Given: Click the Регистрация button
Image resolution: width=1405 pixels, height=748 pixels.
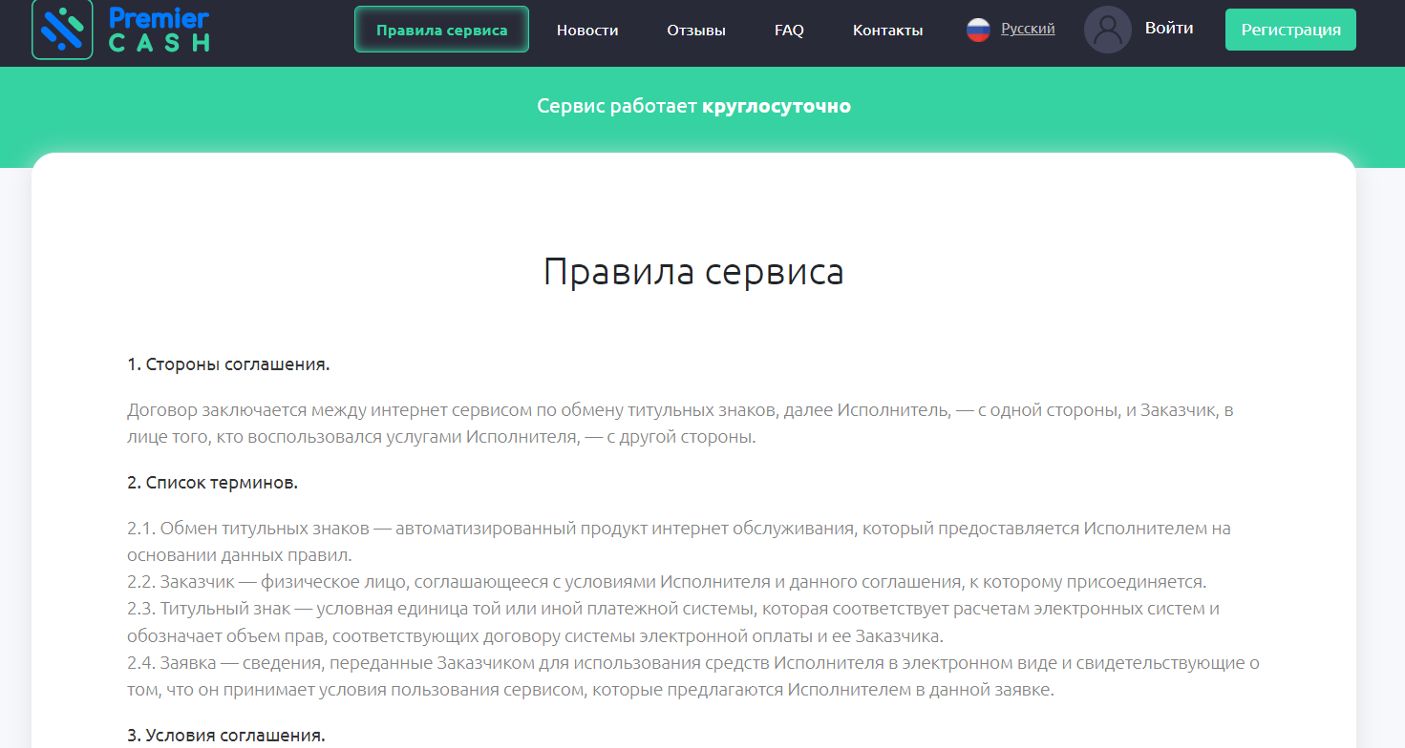Looking at the screenshot, I should point(1290,30).
